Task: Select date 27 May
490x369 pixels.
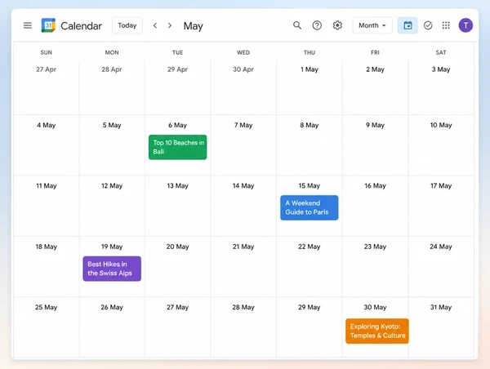Action: (177, 308)
